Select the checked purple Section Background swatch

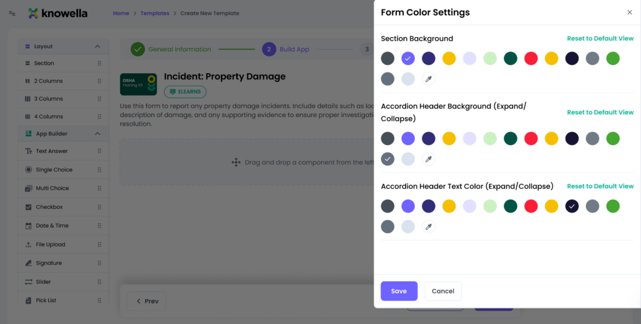pos(408,59)
